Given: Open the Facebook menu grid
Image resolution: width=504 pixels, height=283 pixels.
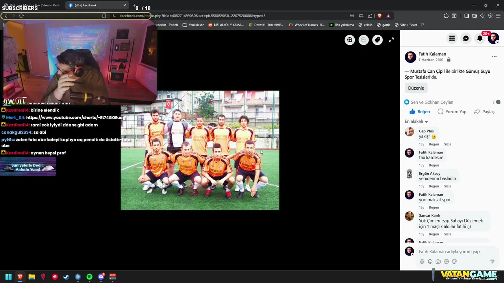Looking at the screenshot, I should tap(452, 38).
